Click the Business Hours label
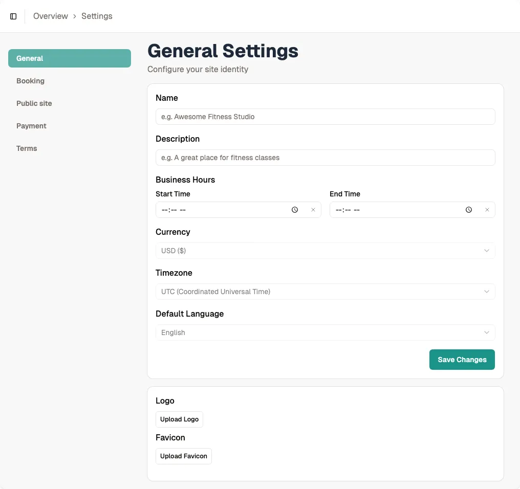Viewport: 520px width, 489px height. pyautogui.click(x=185, y=180)
